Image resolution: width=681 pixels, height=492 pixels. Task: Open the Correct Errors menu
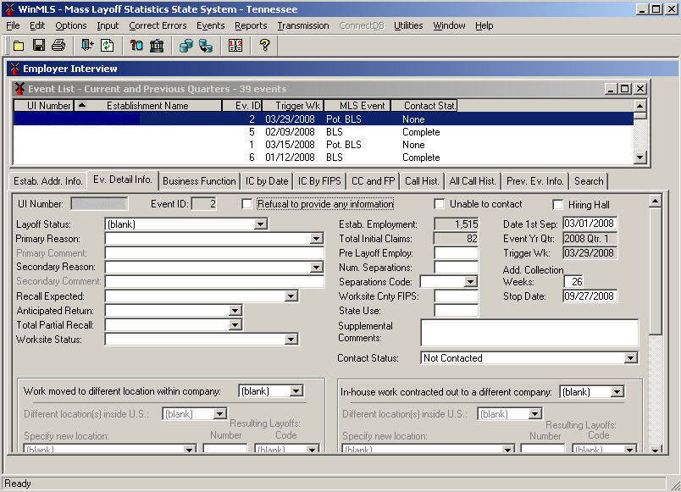pos(158,25)
